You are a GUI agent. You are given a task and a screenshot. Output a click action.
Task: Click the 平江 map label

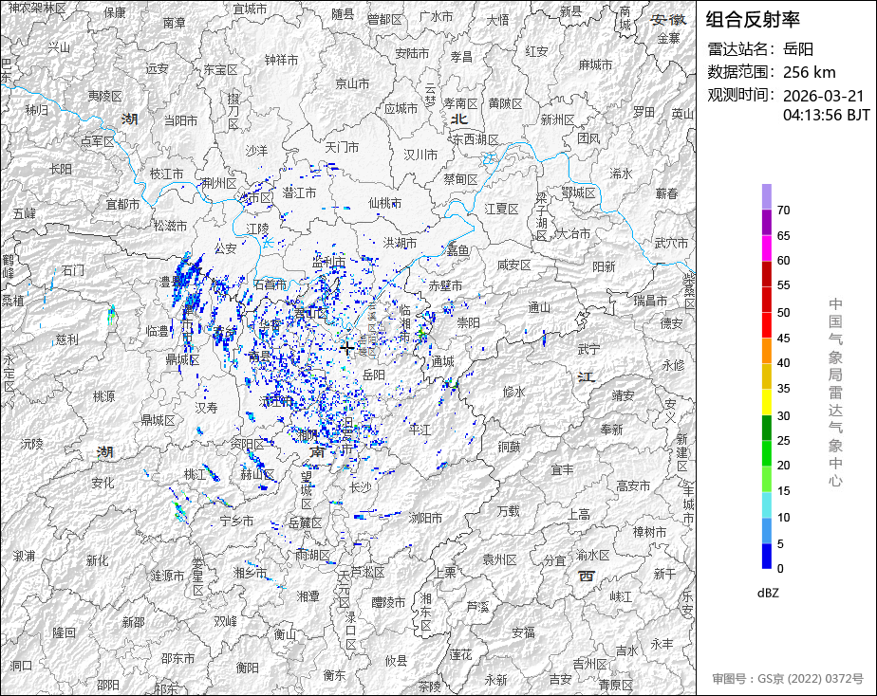(x=420, y=430)
